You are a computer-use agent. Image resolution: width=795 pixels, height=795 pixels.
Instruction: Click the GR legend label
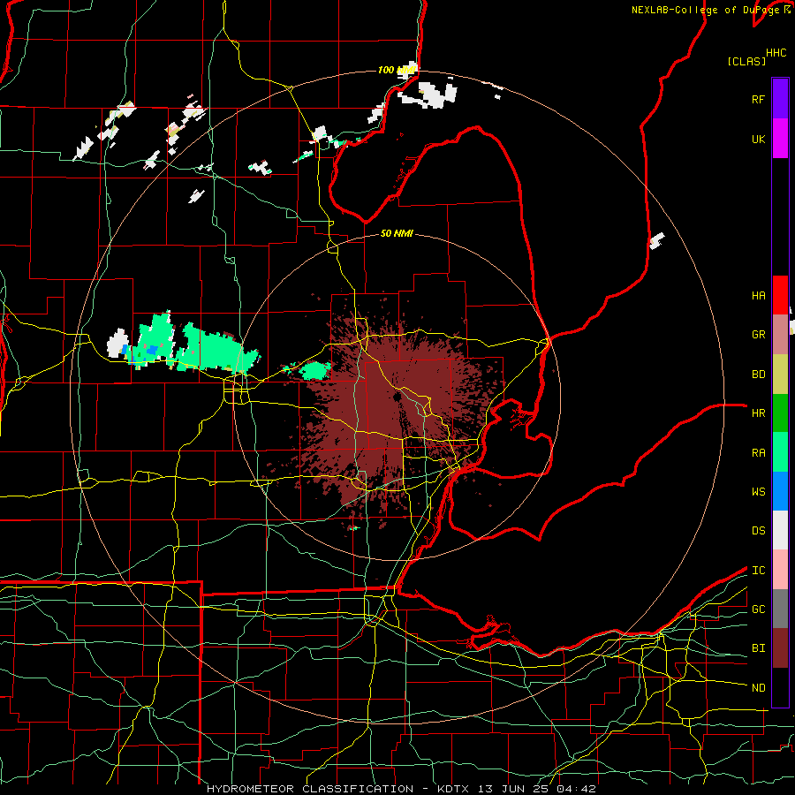point(758,335)
